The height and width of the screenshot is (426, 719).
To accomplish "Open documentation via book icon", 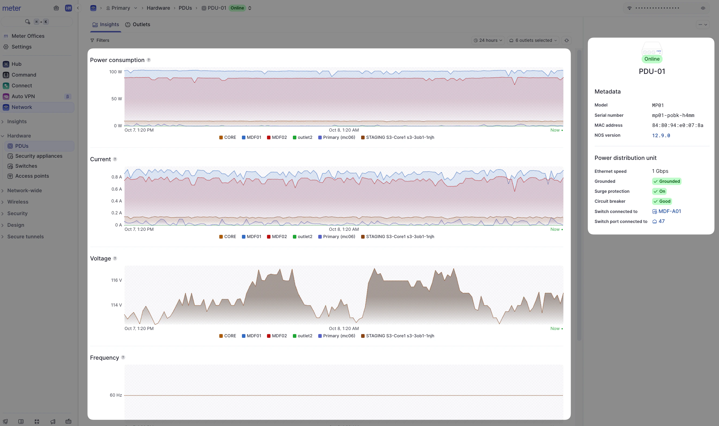I will tap(21, 421).
